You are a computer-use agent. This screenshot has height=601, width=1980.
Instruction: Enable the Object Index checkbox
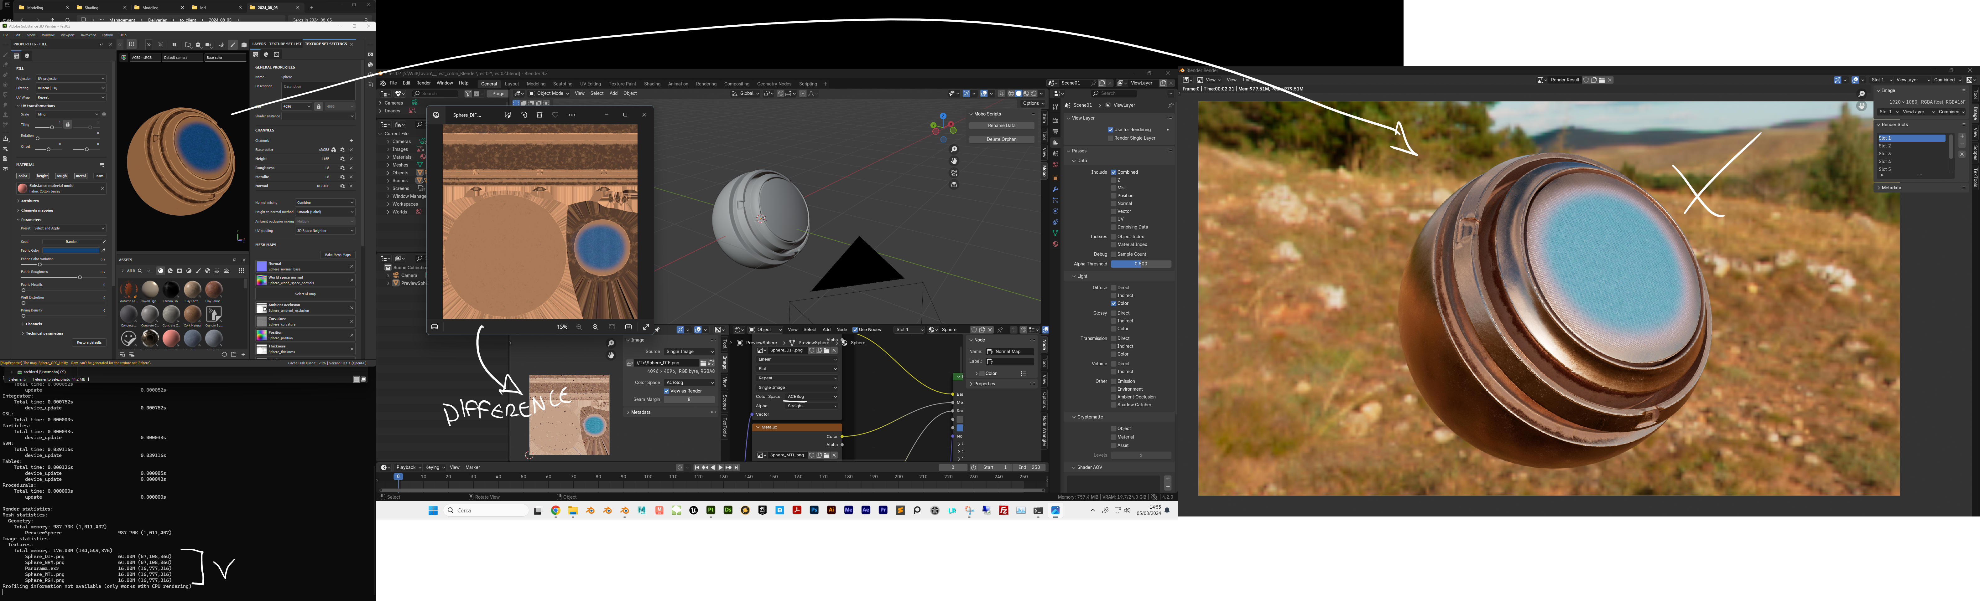coord(1114,236)
